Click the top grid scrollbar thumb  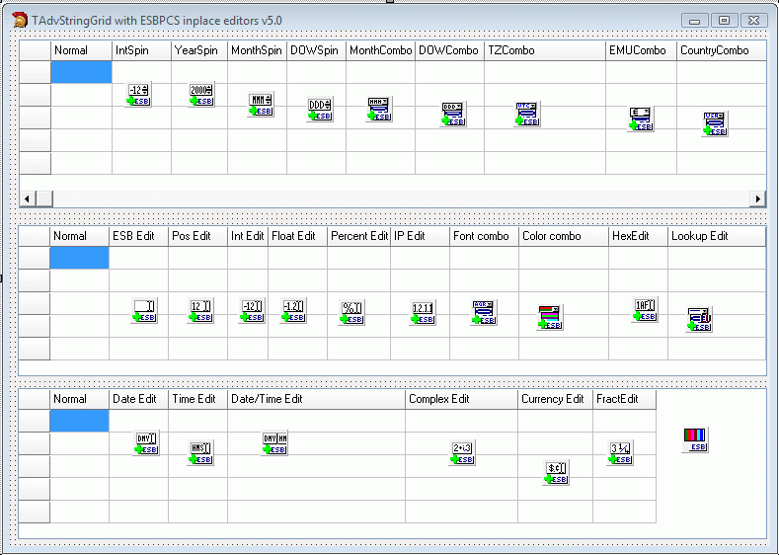[x=44, y=198]
